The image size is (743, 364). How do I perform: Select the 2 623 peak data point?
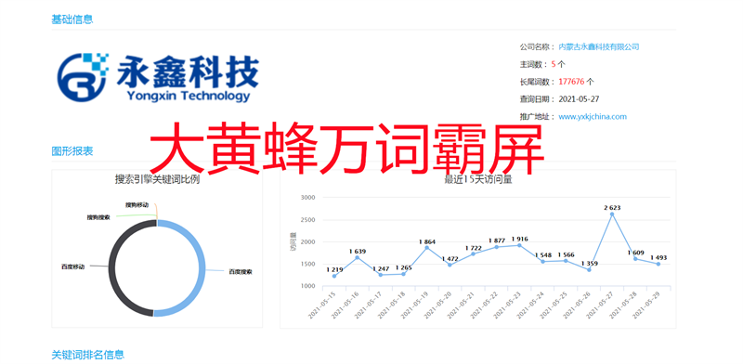(x=612, y=214)
